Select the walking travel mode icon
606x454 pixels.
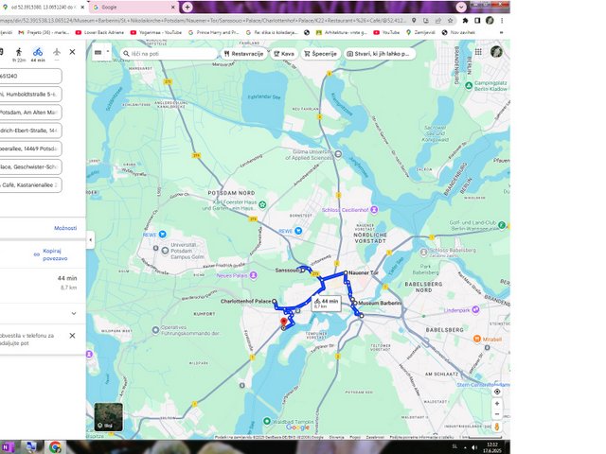(19, 52)
